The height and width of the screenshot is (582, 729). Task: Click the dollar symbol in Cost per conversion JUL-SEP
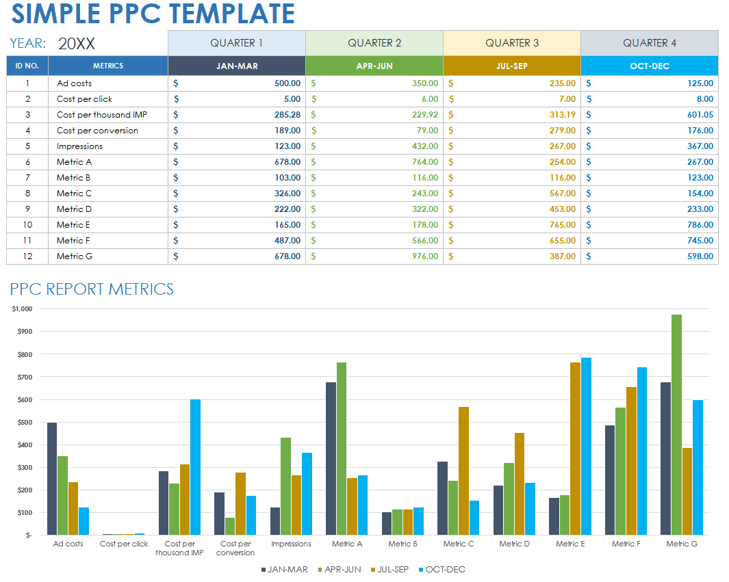[x=451, y=130]
